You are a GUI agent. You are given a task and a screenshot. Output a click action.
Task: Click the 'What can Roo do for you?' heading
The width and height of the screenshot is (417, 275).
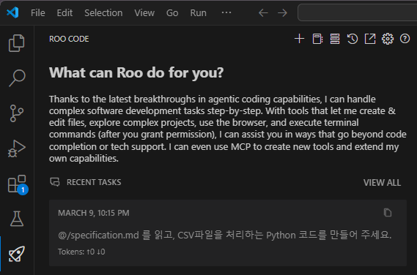136,72
